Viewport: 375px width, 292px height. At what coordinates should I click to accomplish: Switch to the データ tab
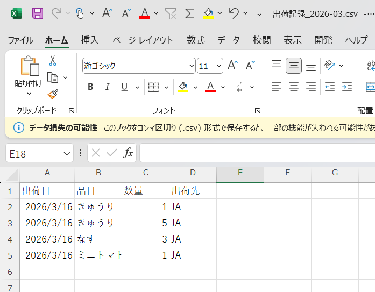click(x=229, y=40)
